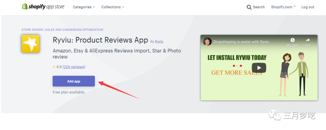326x130 pixels.
Task: Click the yellow Ryviu star app icon
Action: point(30,44)
